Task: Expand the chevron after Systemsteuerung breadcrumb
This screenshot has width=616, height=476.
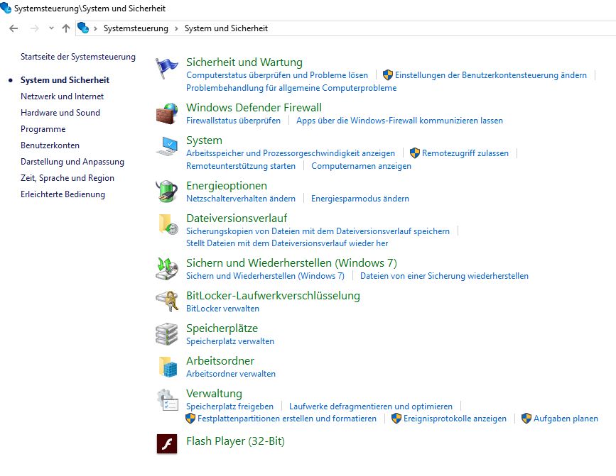Action: click(x=176, y=28)
